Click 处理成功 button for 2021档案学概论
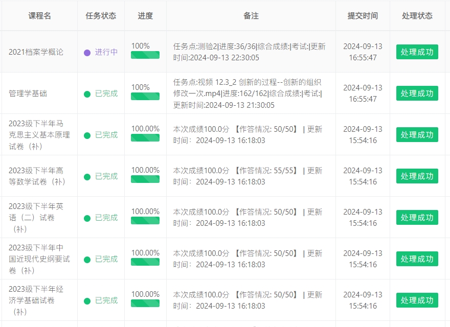The width and height of the screenshot is (450, 327). tap(417, 52)
